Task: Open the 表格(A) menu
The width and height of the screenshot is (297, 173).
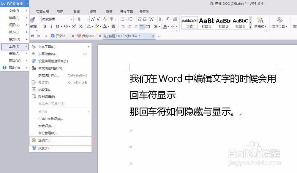Action: 15,53
